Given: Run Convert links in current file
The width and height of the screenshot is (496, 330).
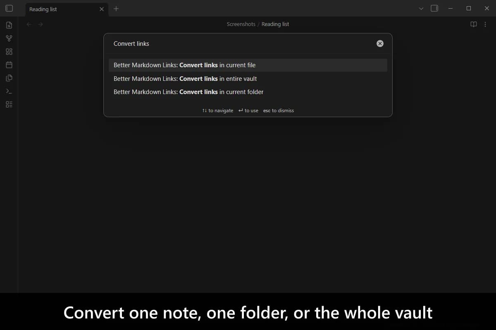Looking at the screenshot, I should (248, 65).
